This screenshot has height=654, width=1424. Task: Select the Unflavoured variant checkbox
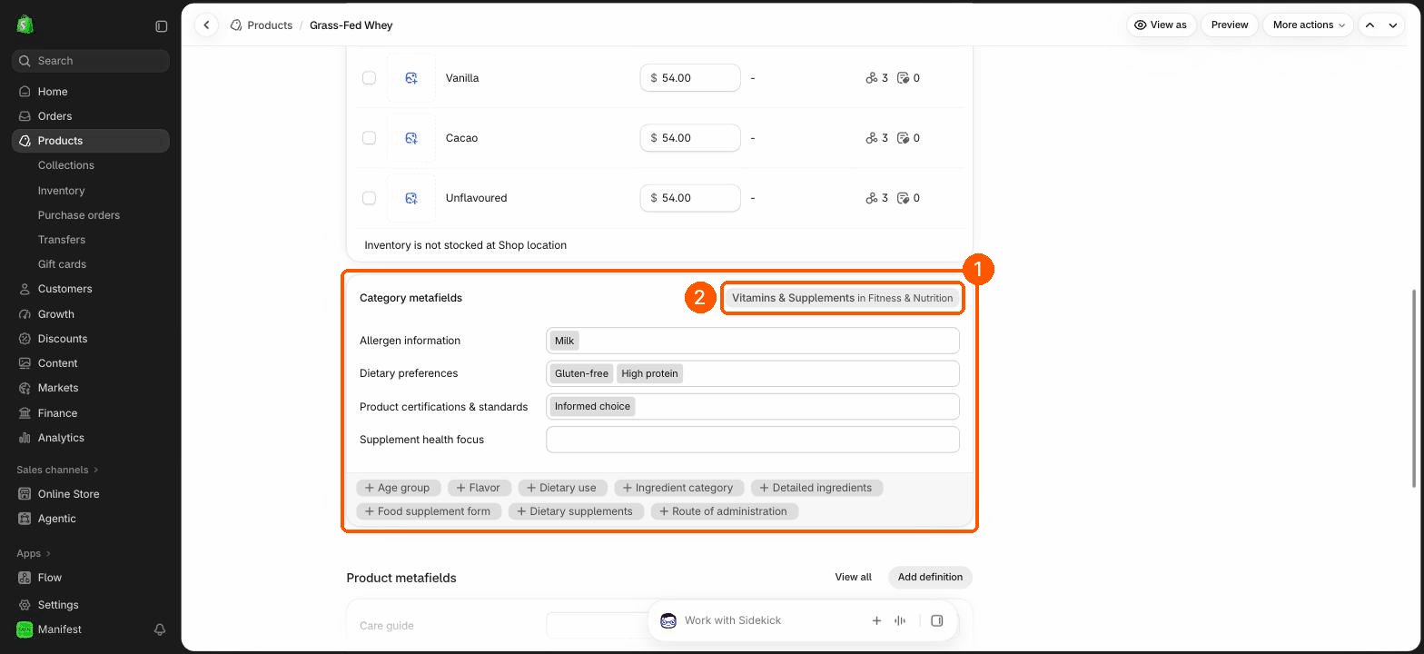point(369,198)
